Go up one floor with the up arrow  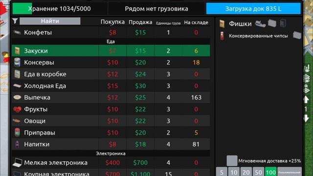(306, 99)
